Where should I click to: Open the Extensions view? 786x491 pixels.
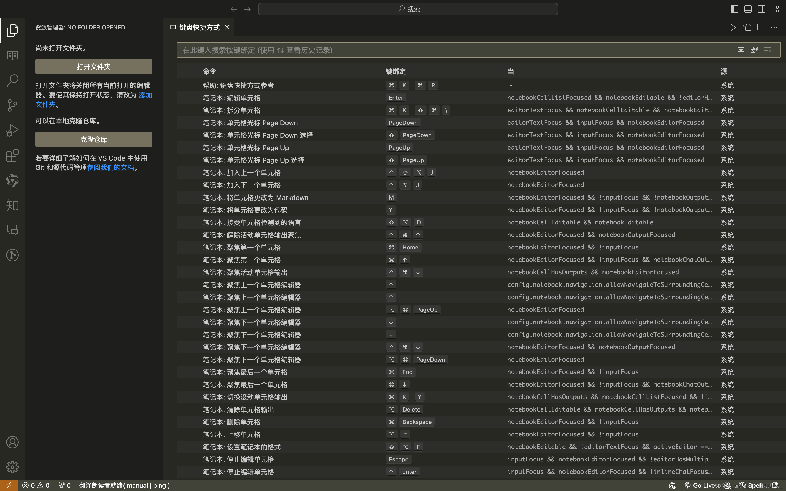pyautogui.click(x=12, y=155)
